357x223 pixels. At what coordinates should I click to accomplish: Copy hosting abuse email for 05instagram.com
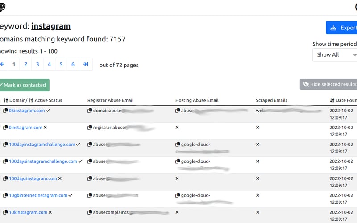coord(178,111)
